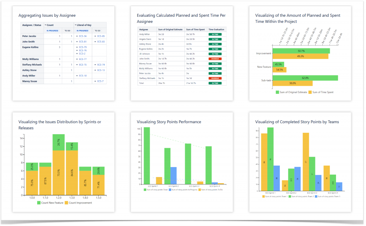This screenshot has height=226, width=366.
Task: Click John Smith's OVERDUE status badge
Action: [x=215, y=59]
